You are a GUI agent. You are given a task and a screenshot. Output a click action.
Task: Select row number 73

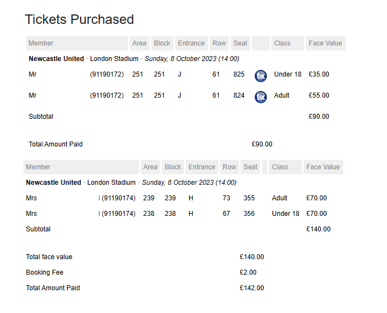pyautogui.click(x=226, y=198)
